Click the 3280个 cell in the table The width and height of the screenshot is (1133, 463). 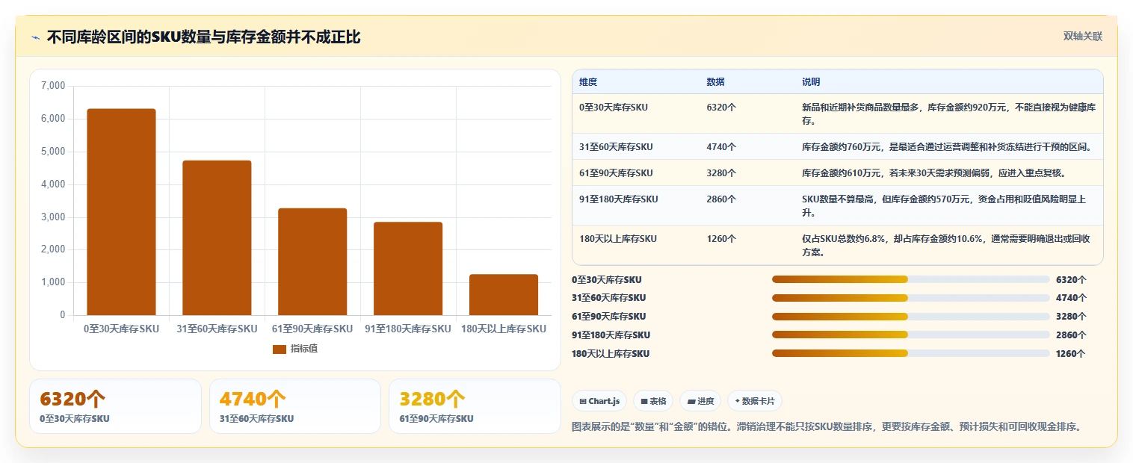tap(721, 173)
